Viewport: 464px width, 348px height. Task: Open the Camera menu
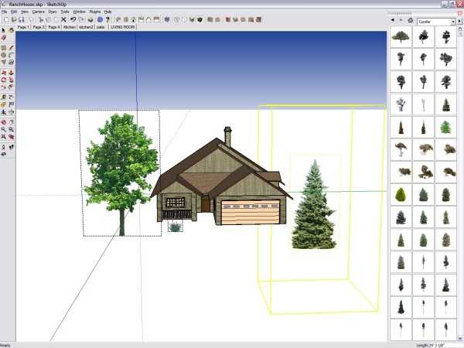point(38,12)
